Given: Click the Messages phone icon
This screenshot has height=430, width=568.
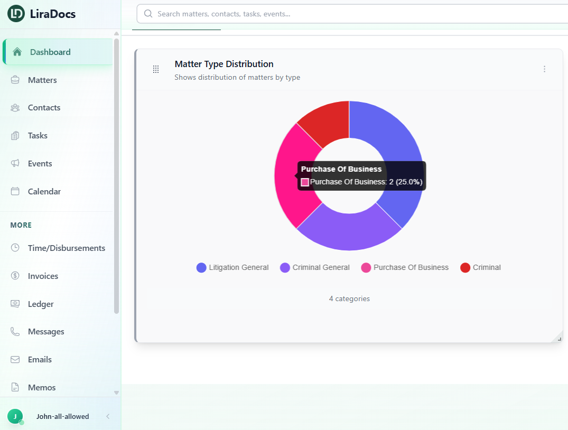Looking at the screenshot, I should point(15,332).
